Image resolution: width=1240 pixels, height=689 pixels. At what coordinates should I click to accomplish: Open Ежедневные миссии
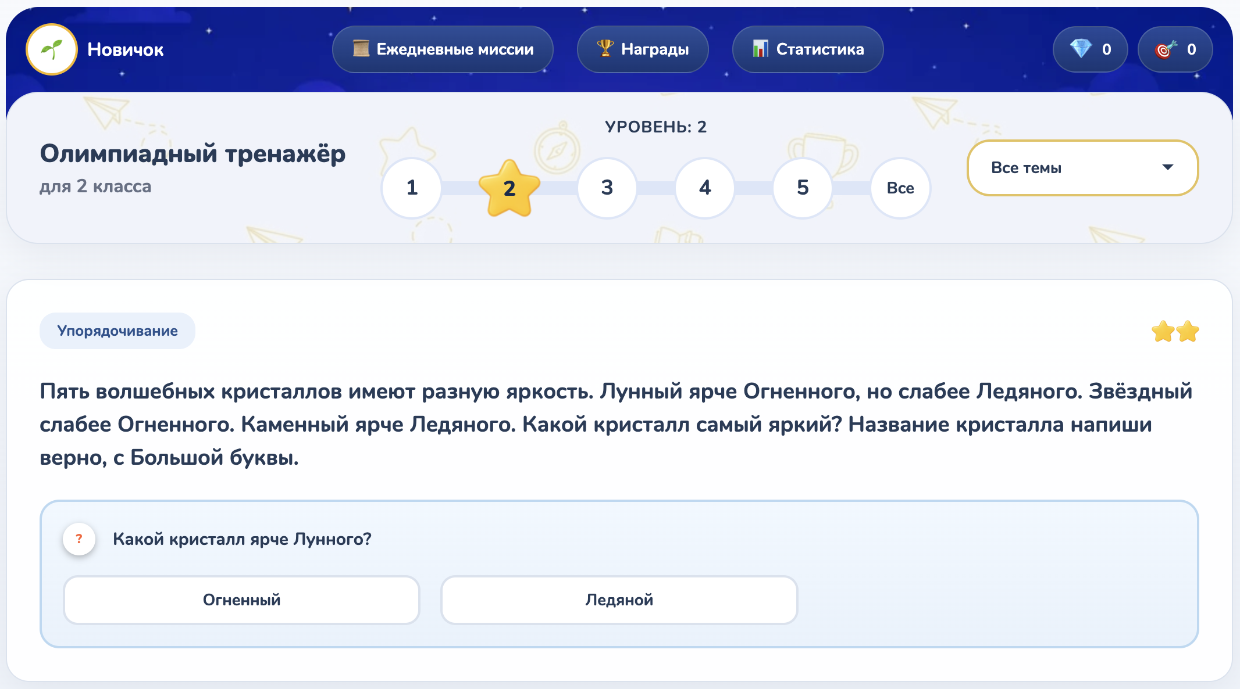[x=443, y=49]
